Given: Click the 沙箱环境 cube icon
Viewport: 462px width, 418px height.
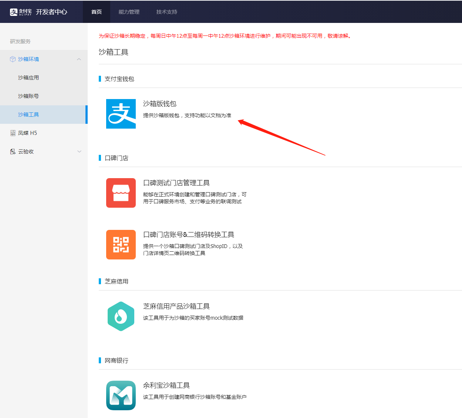Looking at the screenshot, I should click(x=13, y=59).
